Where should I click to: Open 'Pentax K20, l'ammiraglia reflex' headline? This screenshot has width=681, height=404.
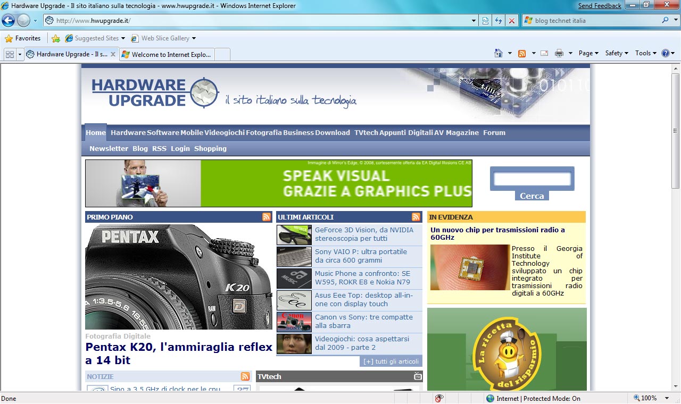pos(179,353)
